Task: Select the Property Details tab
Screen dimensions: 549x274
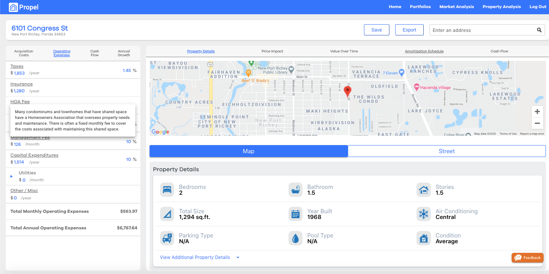Action: 201,51
